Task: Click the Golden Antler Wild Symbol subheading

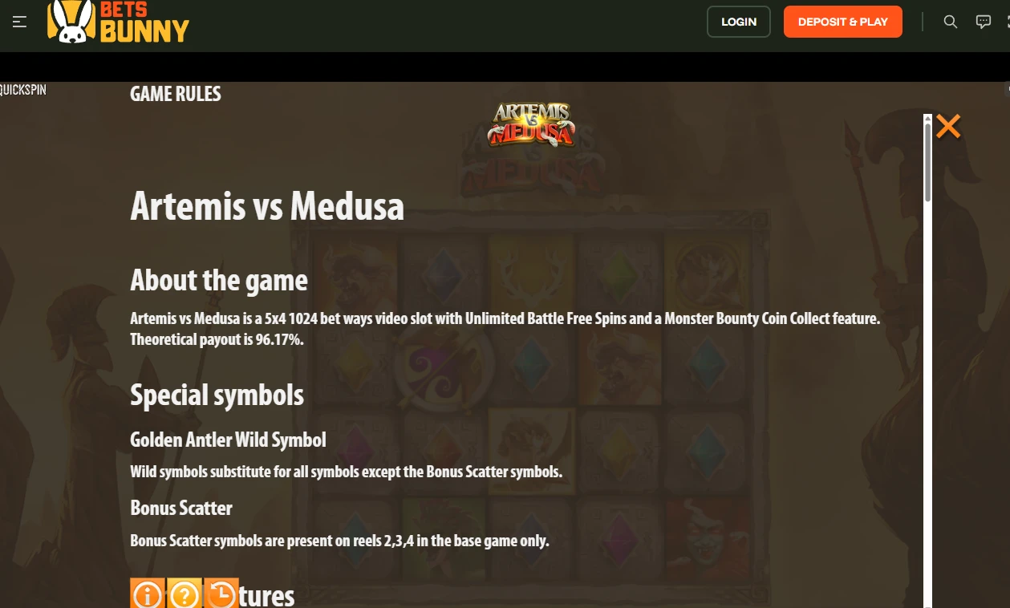Action: pos(229,440)
